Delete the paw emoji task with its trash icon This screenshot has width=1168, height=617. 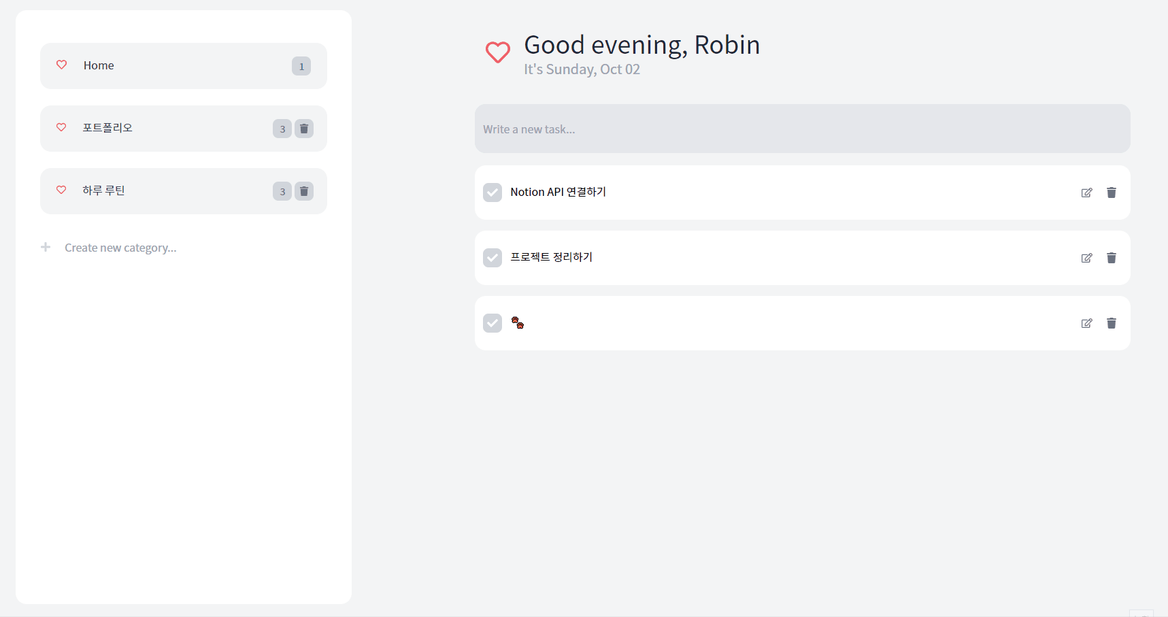click(1112, 322)
